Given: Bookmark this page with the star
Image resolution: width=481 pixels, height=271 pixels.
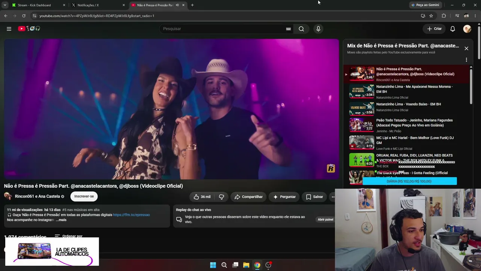Looking at the screenshot, I should 431,16.
